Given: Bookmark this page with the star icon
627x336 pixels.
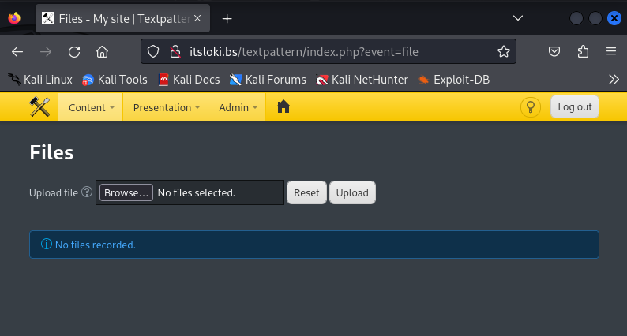Looking at the screenshot, I should coord(503,52).
